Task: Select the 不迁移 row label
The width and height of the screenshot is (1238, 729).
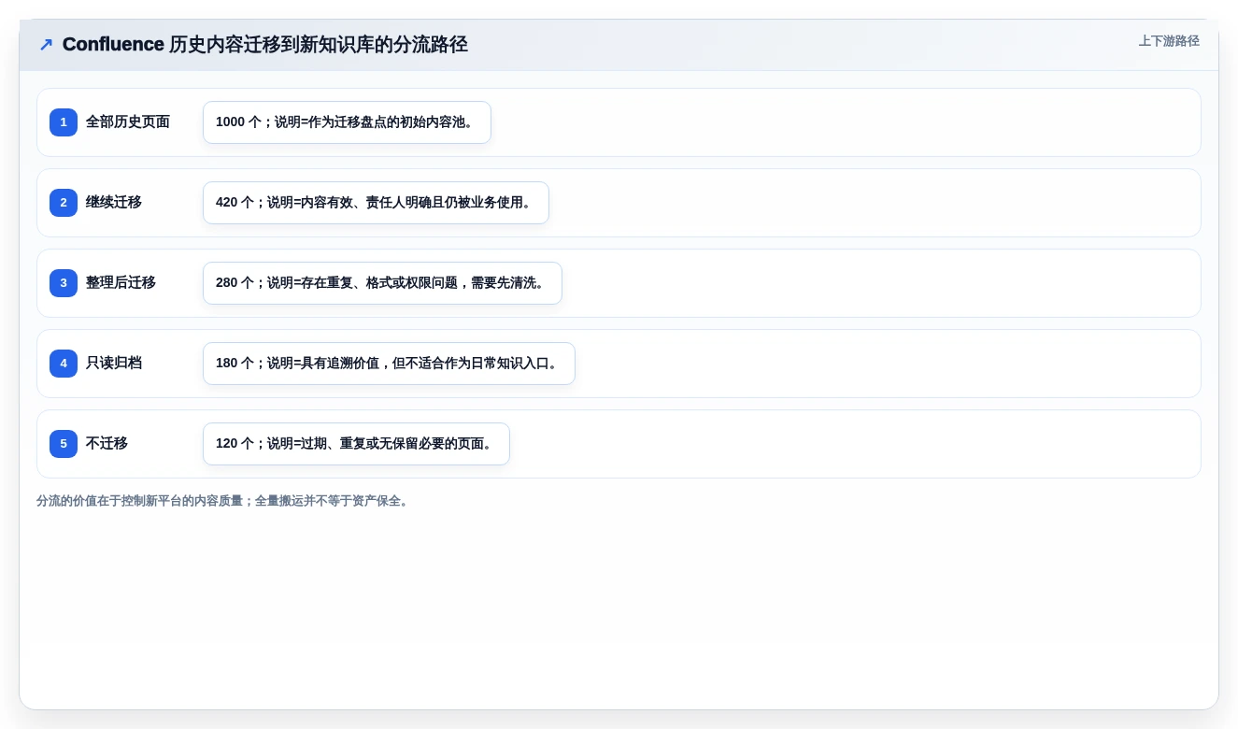Action: (107, 444)
